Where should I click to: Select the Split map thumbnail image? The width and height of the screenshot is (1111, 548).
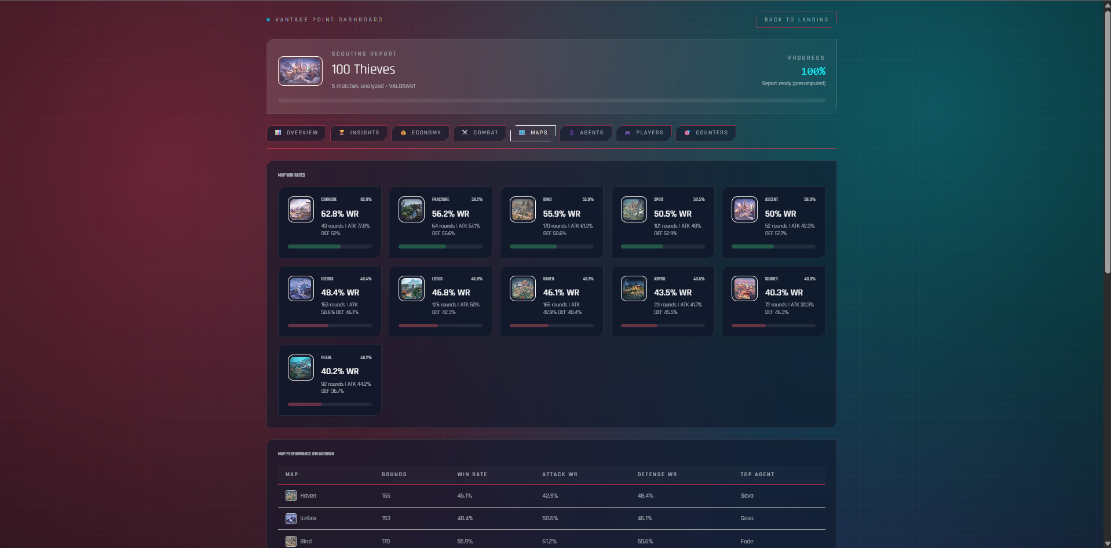[x=634, y=210]
